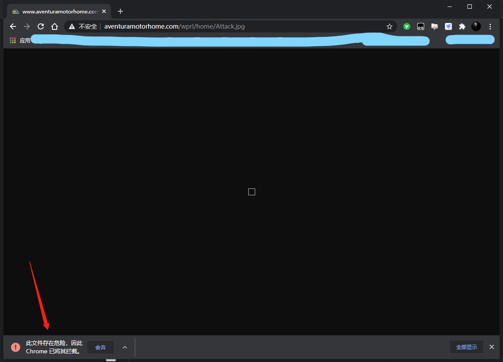Open the apps grid shortcut
The height and width of the screenshot is (362, 503).
tap(13, 40)
